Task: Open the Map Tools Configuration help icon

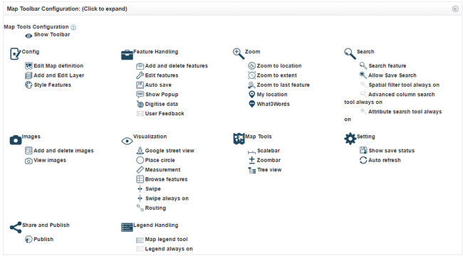Action: 73,27
